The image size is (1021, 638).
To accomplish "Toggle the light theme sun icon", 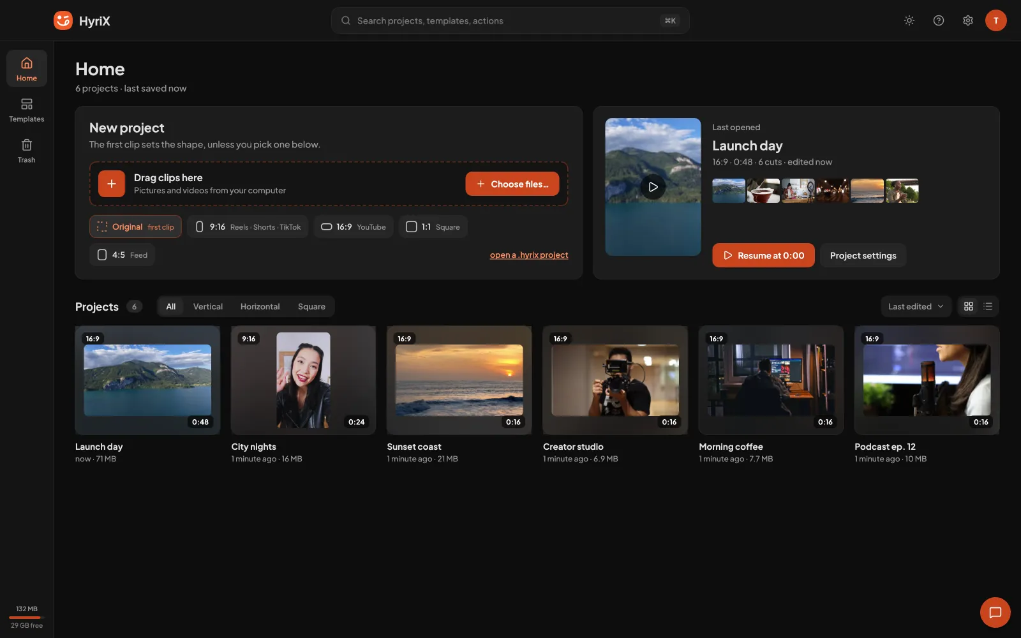I will pyautogui.click(x=909, y=20).
